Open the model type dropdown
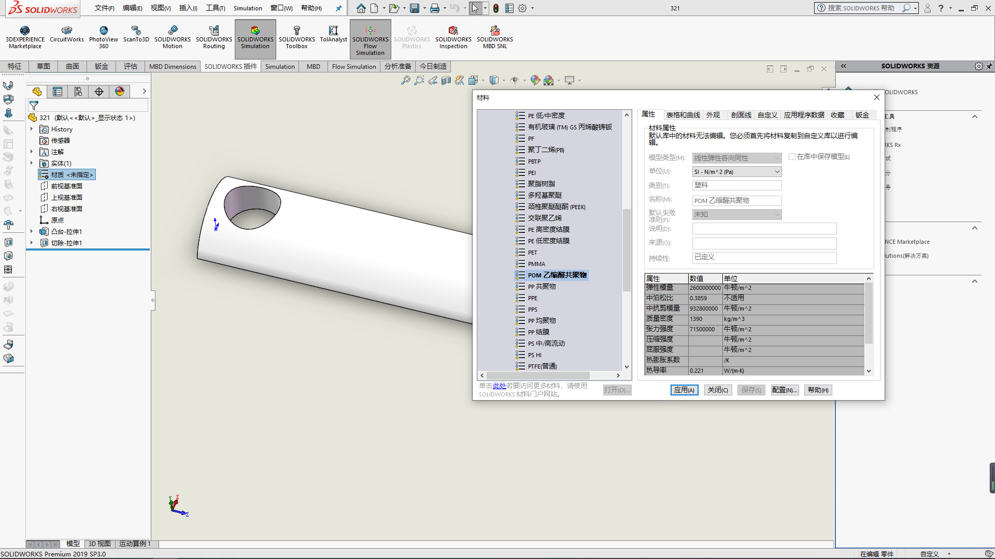The width and height of the screenshot is (995, 559). (736, 158)
